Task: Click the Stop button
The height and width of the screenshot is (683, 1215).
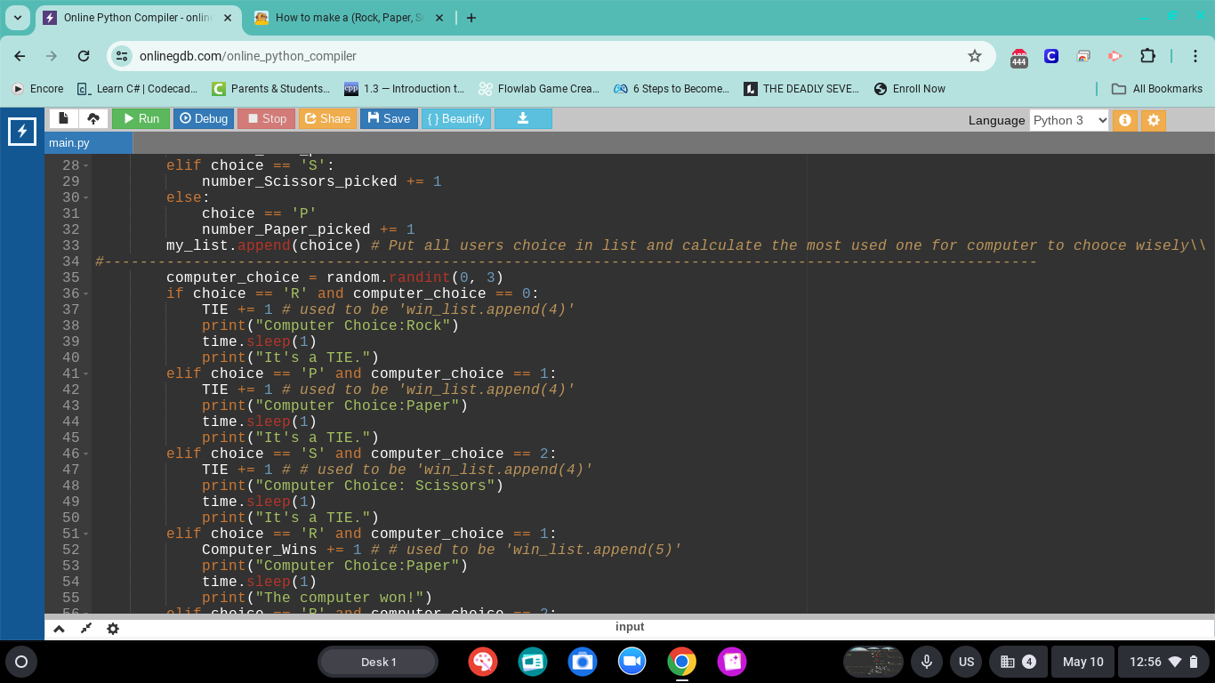Action: pyautogui.click(x=266, y=118)
